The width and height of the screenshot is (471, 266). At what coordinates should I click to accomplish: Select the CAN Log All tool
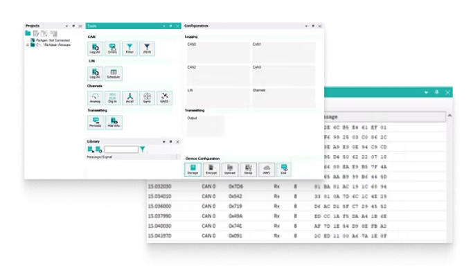[x=95, y=48]
